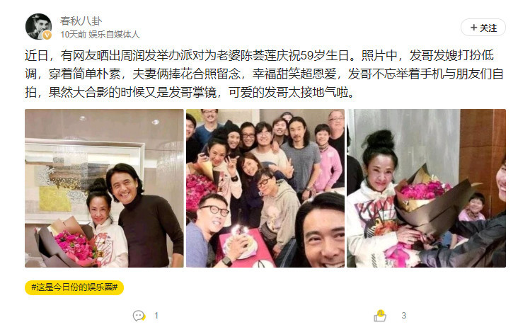Click the orange verified V badge

[x=47, y=35]
